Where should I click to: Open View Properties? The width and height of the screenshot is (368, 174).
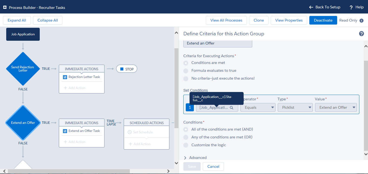click(x=289, y=20)
